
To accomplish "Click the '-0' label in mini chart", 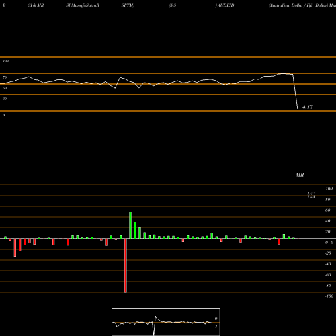I will 216,319.
